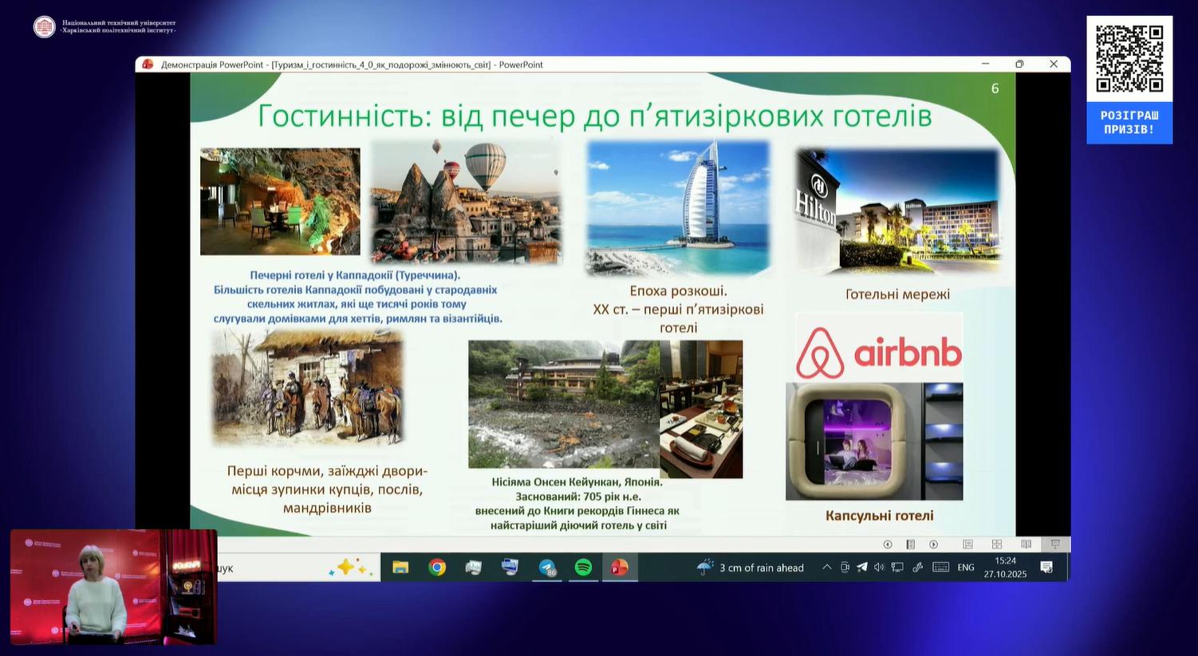Open Telegram from the taskbar
This screenshot has width=1198, height=656.
[547, 568]
